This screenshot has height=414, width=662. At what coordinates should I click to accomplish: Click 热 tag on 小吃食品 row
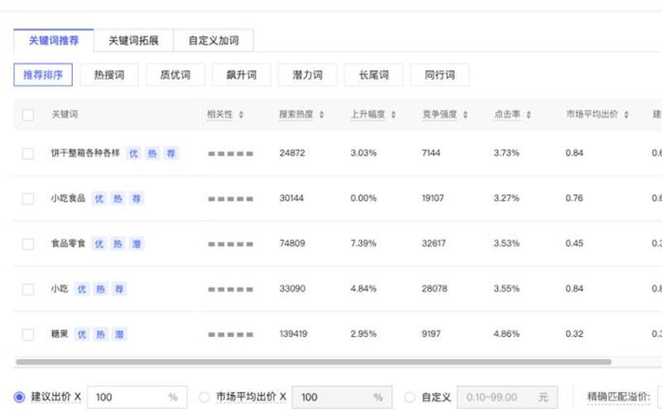[x=118, y=199]
